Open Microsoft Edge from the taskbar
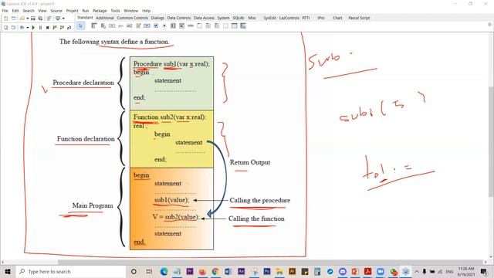The image size is (494, 278). [x=164, y=271]
